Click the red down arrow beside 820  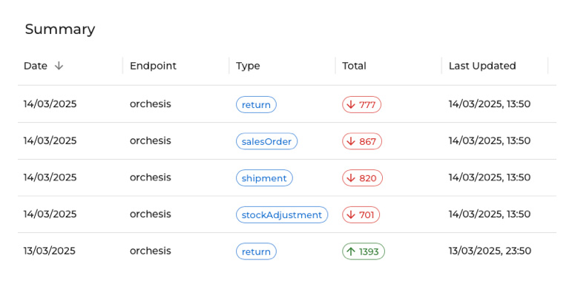point(351,178)
